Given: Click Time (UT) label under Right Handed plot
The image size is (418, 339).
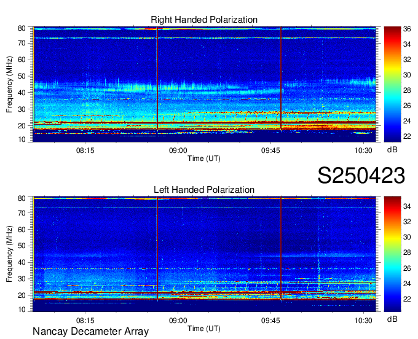Looking at the screenshot, I should [204, 158].
